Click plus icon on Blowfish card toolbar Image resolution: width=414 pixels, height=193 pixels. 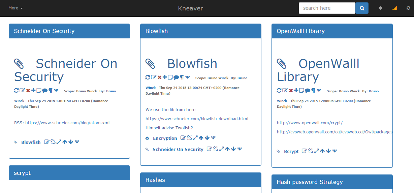[x=165, y=77]
